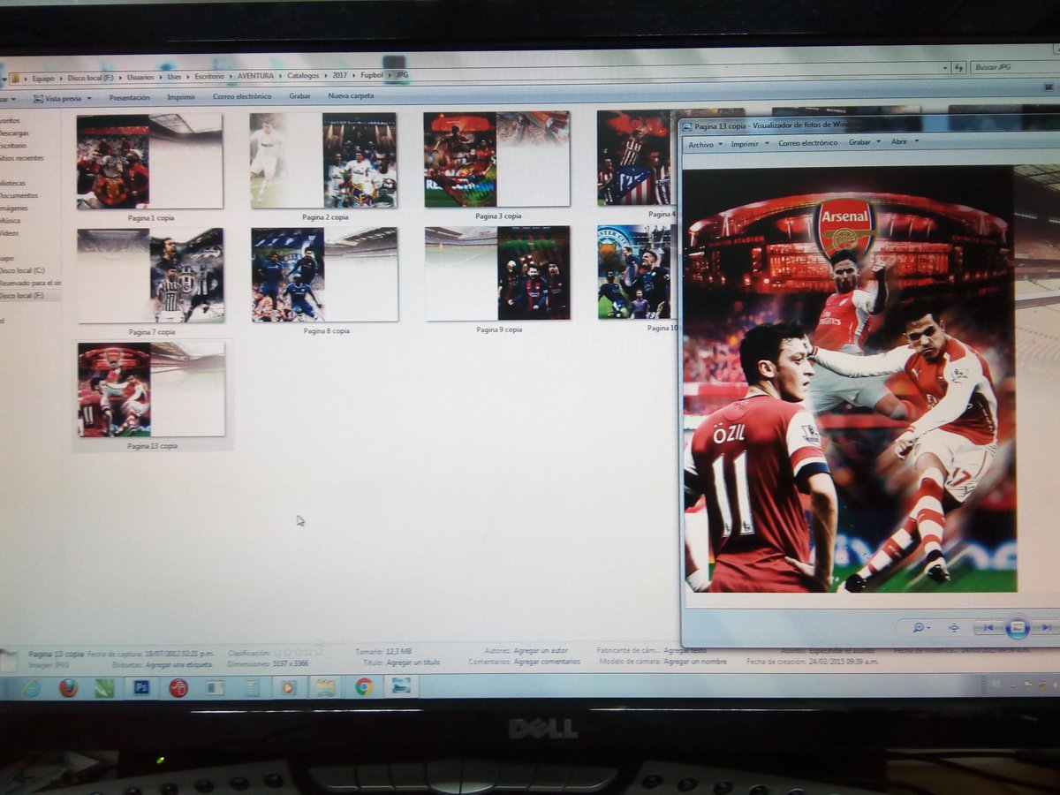Viewport: 1060px width, 795px height.
Task: Select Pagina 8 copia thumbnail
Action: [325, 274]
